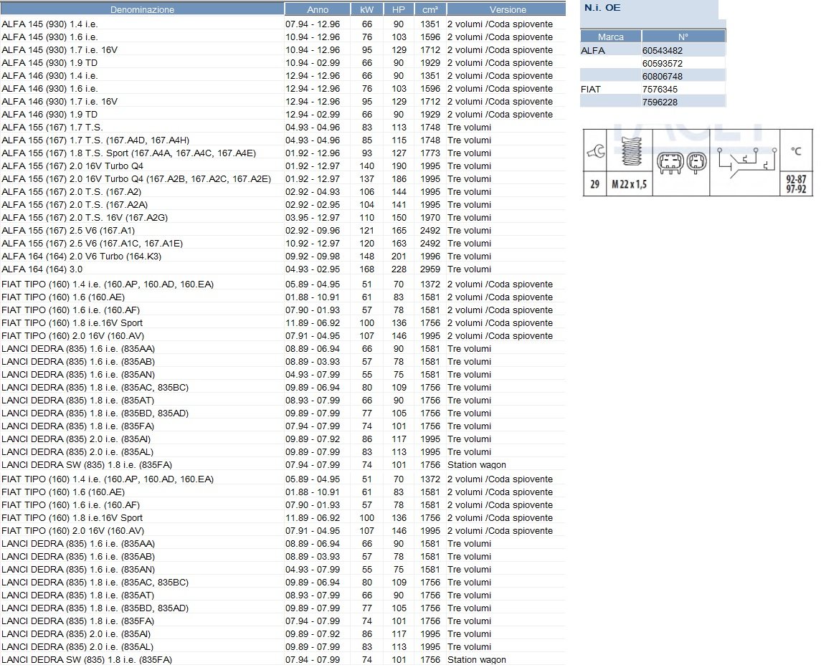Select row ALFA 164 (164) 3.0

[283, 269]
